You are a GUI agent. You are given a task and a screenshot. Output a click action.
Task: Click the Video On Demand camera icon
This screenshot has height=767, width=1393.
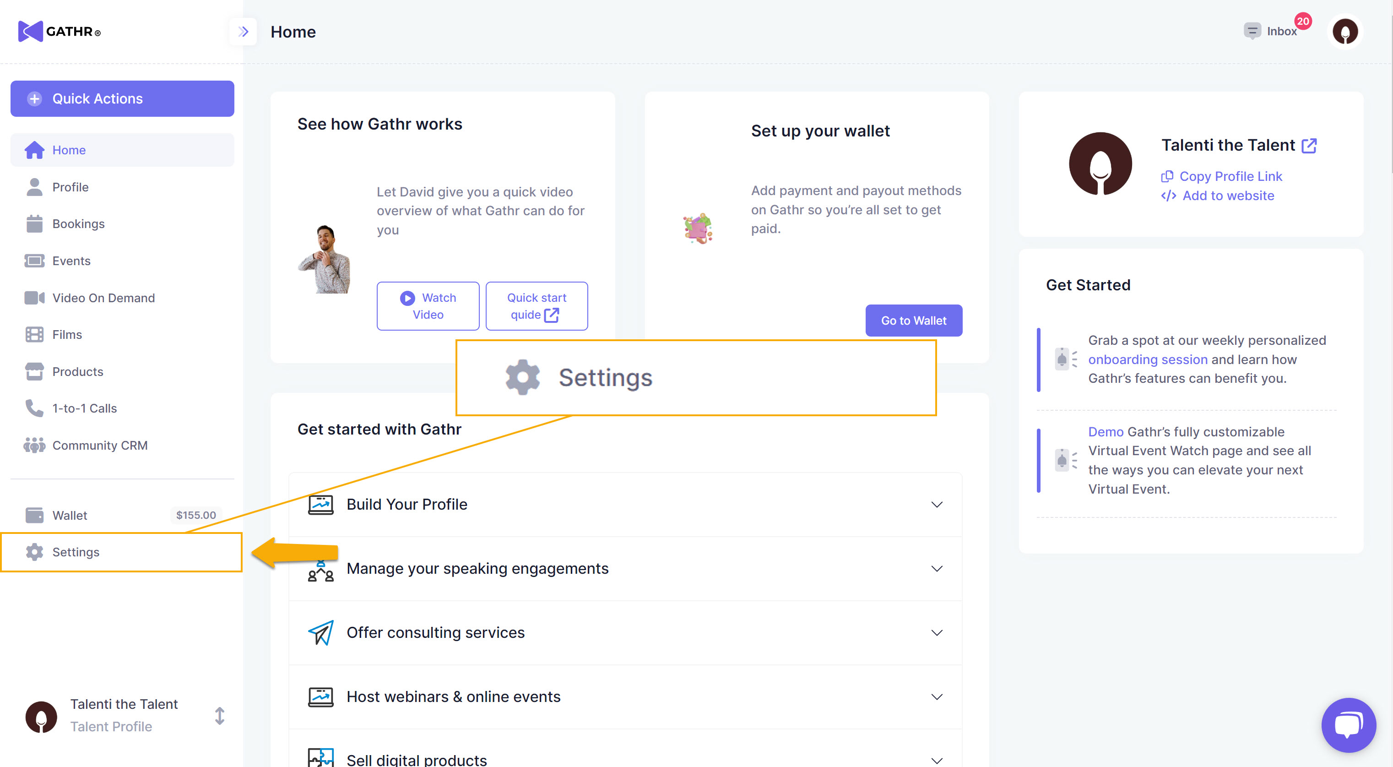coord(35,298)
